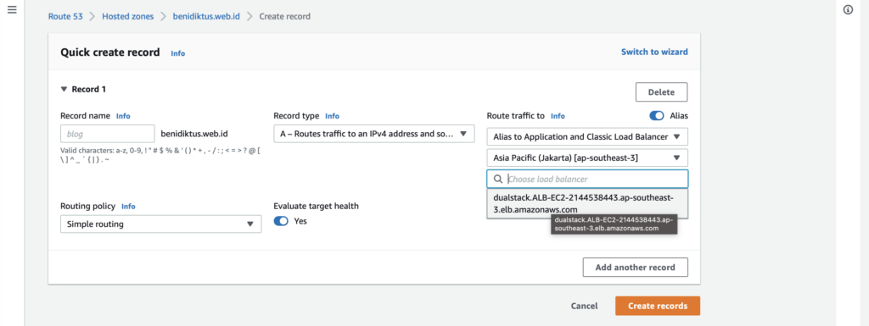869x326 pixels.
Task: Click Switch to wizard link
Action: click(654, 52)
